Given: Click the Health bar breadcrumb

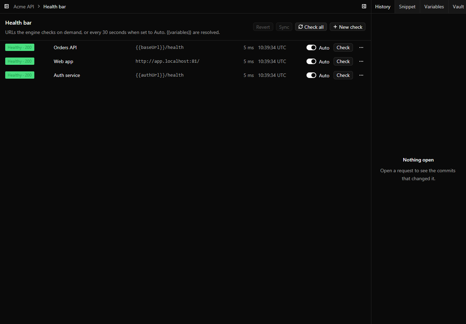Looking at the screenshot, I should click(54, 7).
